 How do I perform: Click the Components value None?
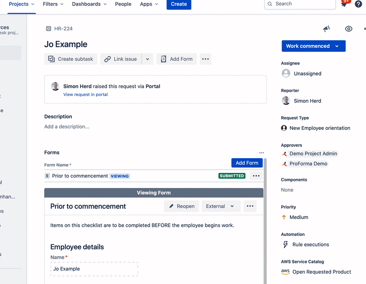pos(287,190)
